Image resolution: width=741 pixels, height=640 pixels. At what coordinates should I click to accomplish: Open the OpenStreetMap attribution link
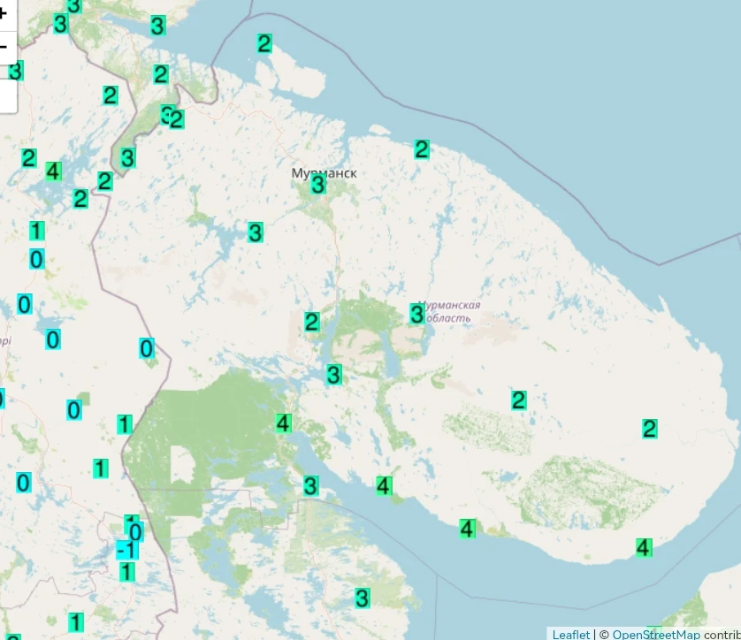[x=656, y=635]
